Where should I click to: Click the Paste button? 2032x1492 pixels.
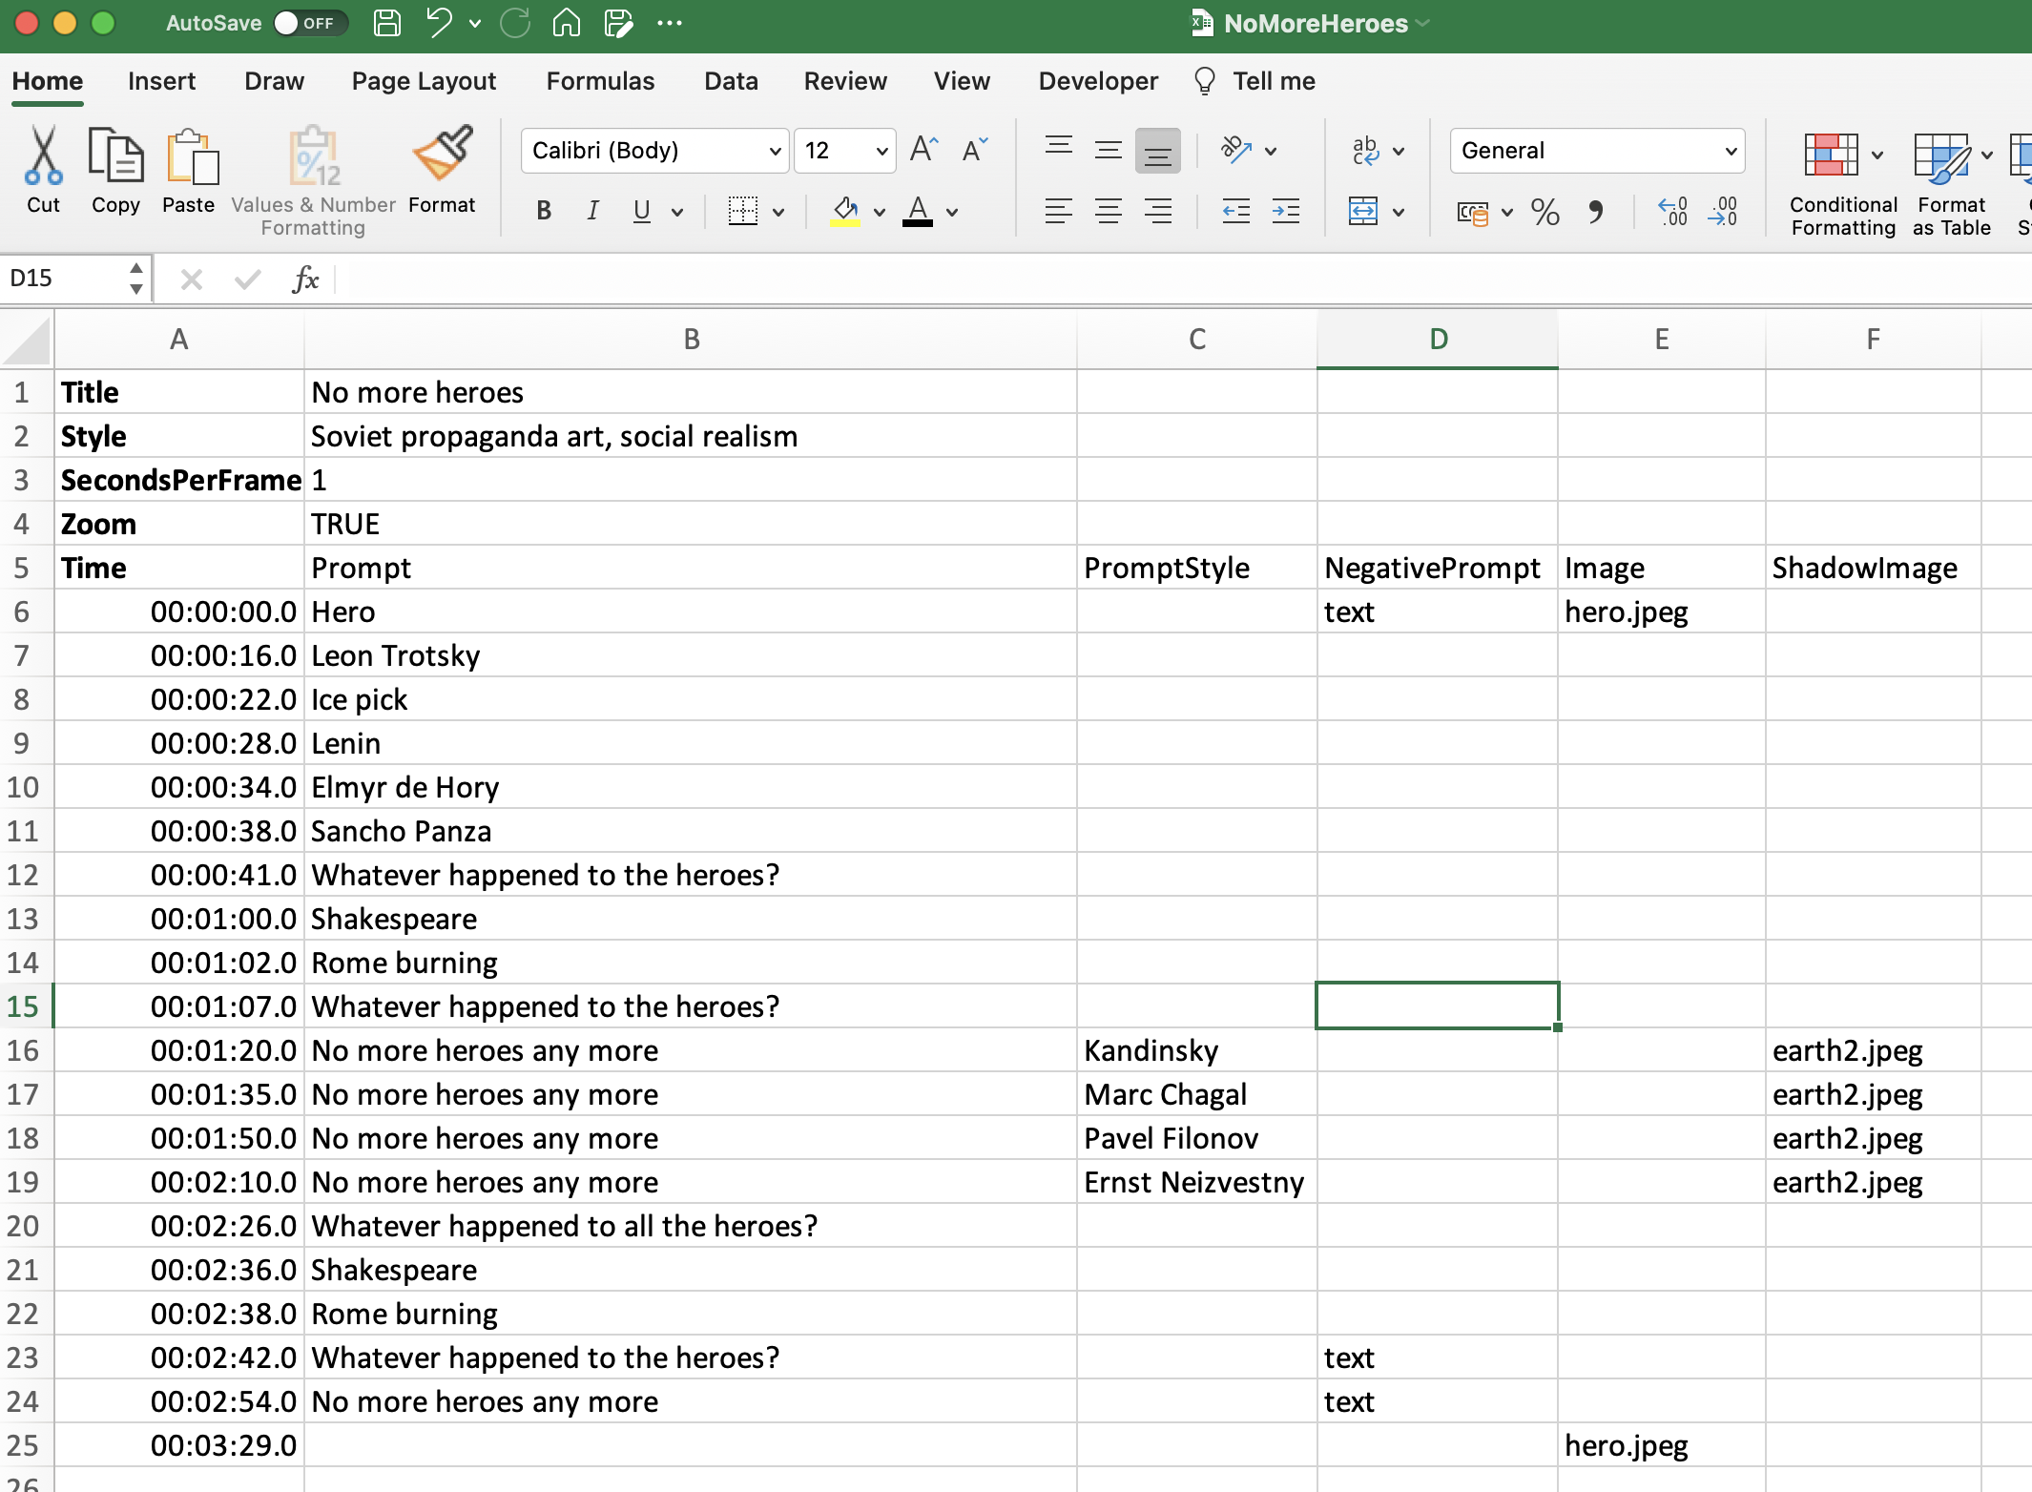click(x=188, y=170)
